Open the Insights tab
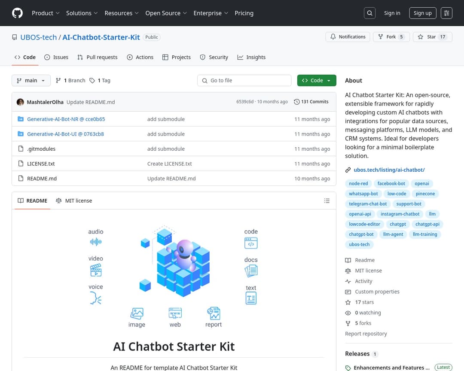Viewport: 464px width, 371px height. pos(251,58)
